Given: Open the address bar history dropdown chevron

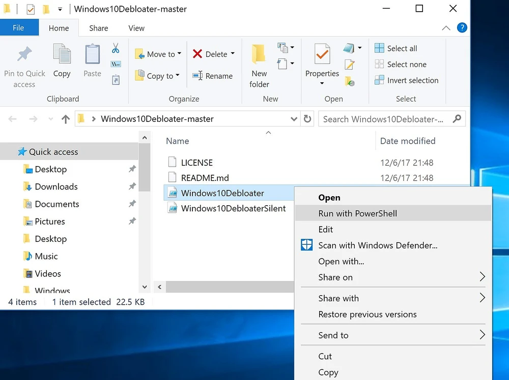Looking at the screenshot, I should point(294,119).
